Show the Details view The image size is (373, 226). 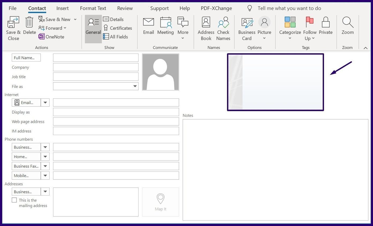[x=113, y=19]
